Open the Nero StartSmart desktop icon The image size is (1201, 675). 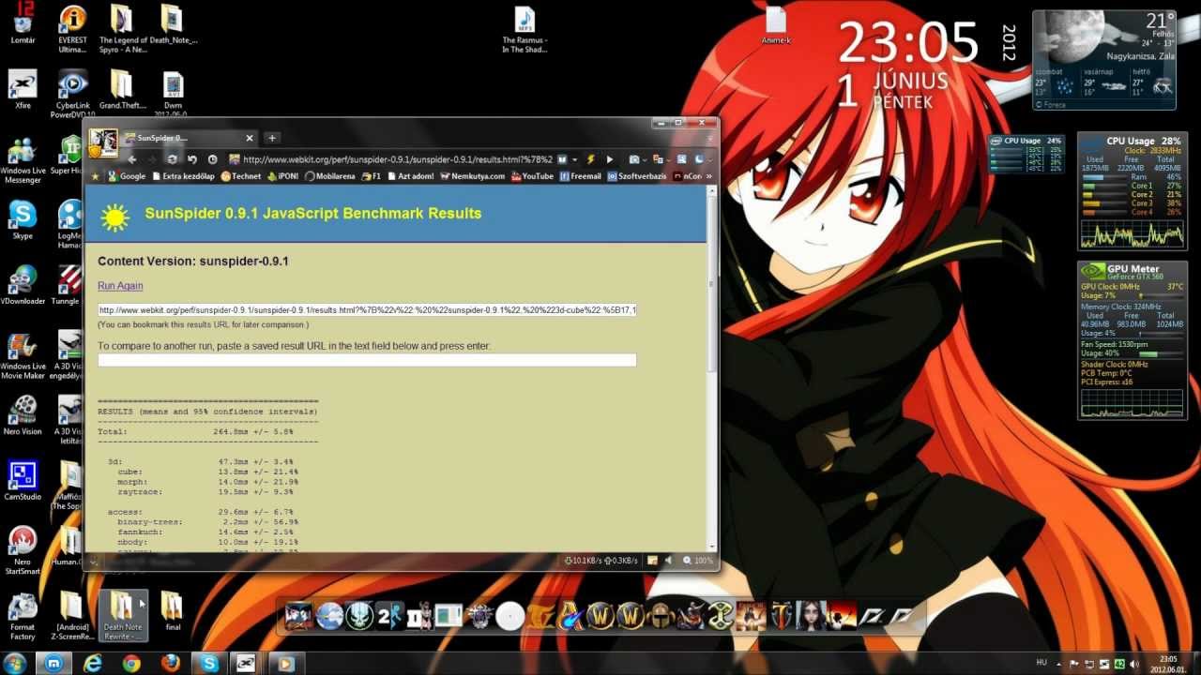pyautogui.click(x=23, y=550)
